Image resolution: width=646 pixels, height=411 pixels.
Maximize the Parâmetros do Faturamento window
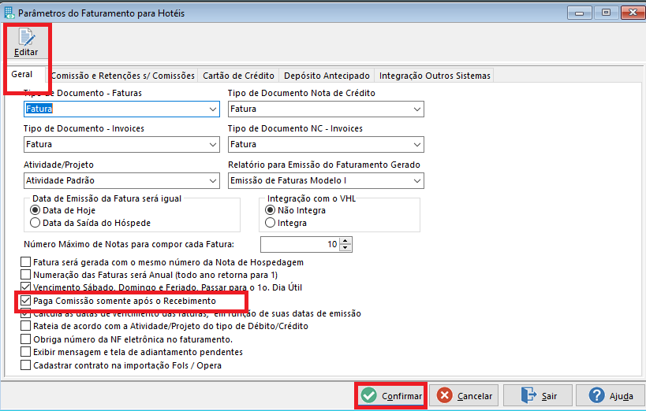point(606,13)
